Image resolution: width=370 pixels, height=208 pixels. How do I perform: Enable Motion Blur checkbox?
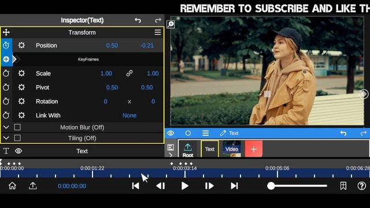point(17,127)
